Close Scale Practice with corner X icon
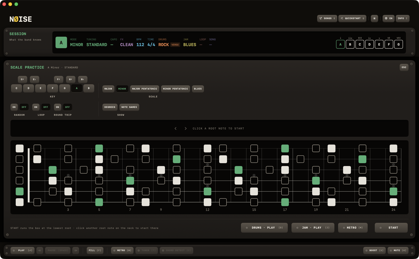 [411, 64]
